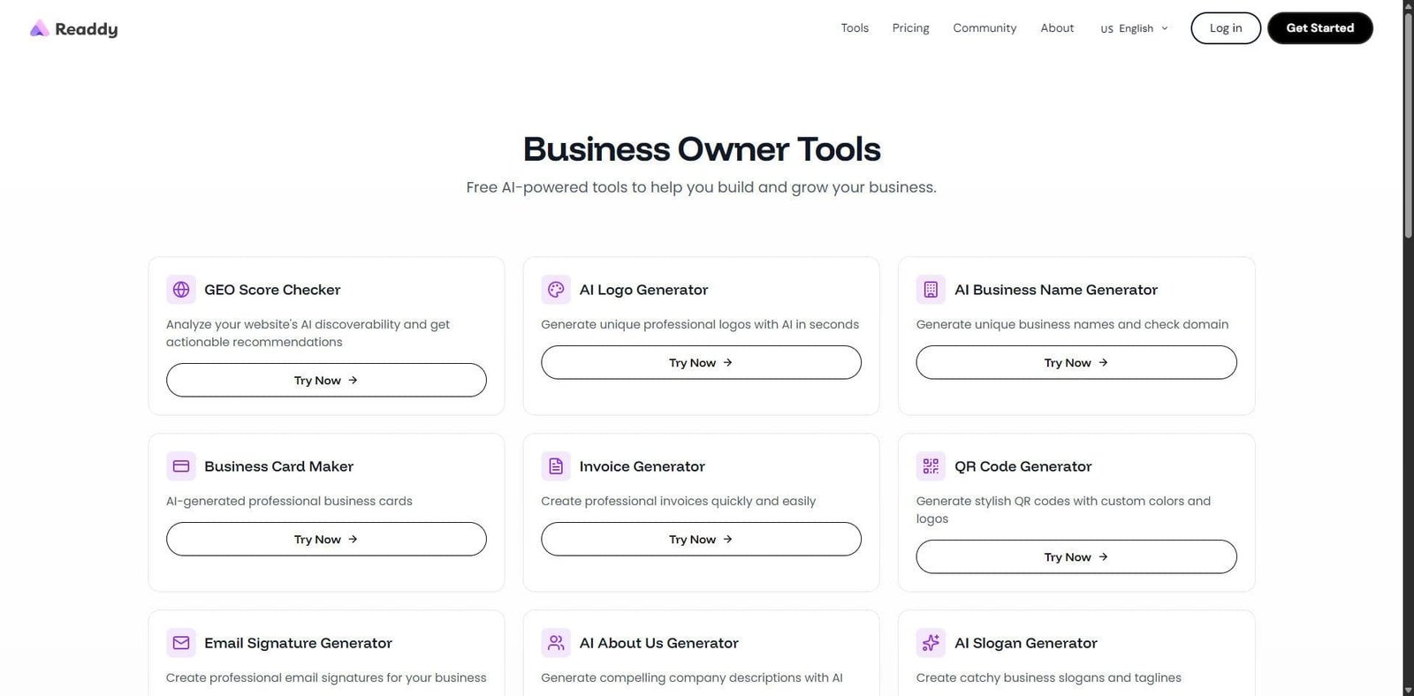Open the Invoice Generator title

pyautogui.click(x=642, y=466)
